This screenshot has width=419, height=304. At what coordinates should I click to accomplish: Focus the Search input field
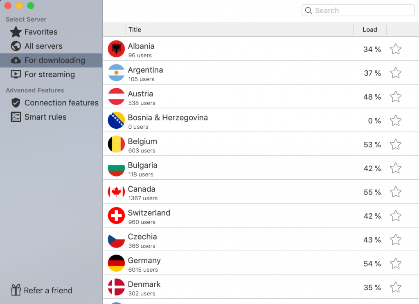358,10
